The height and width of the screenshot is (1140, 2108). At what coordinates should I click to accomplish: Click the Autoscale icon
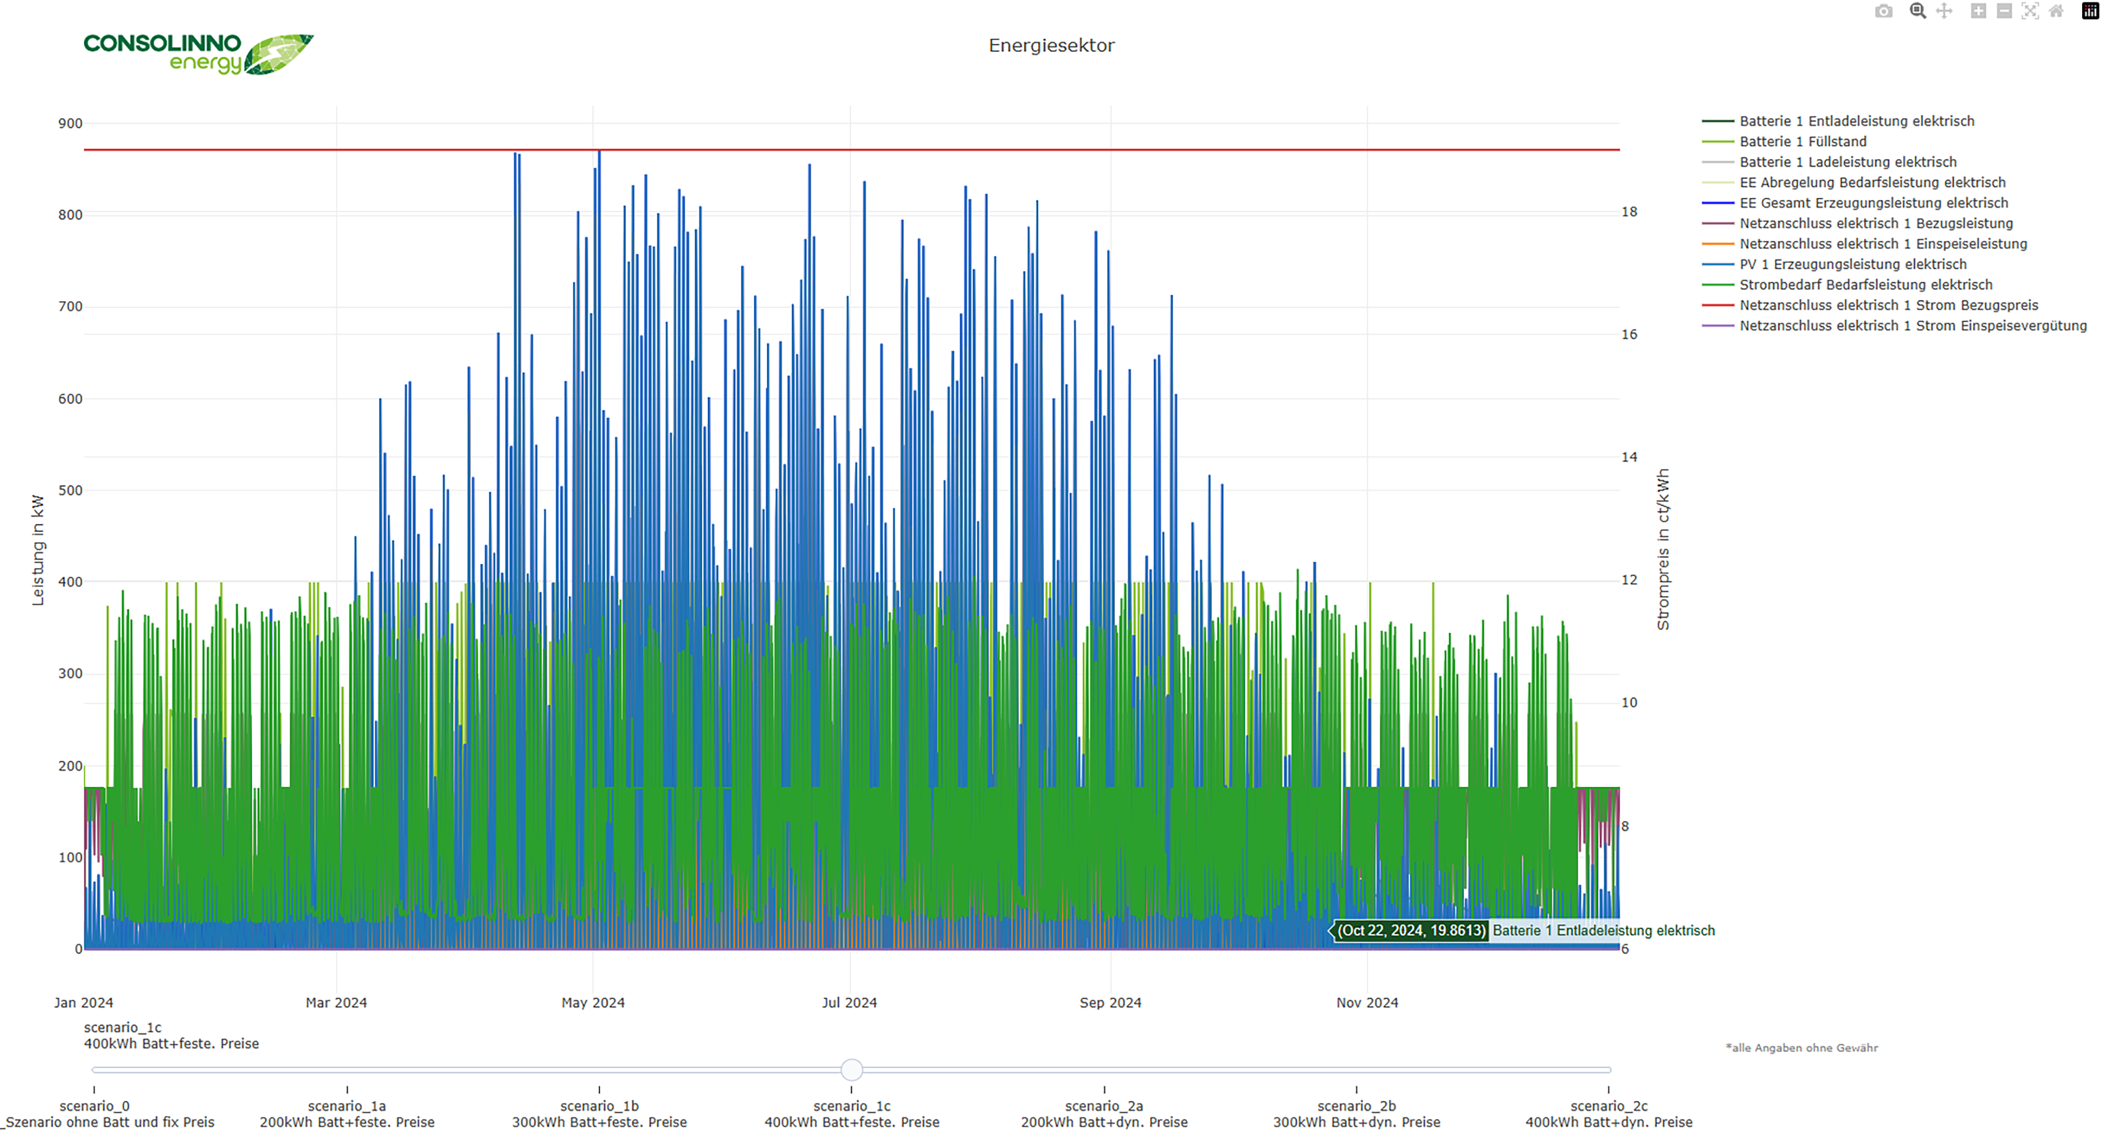coord(2030,11)
